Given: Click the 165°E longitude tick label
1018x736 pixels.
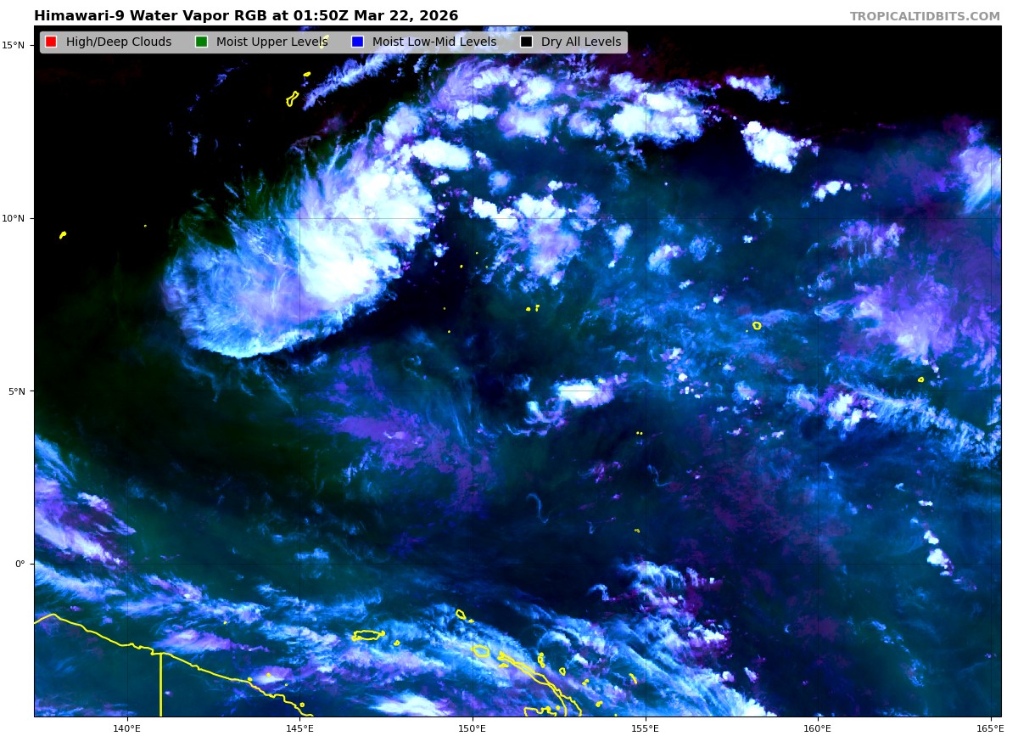Looking at the screenshot, I should 989,728.
